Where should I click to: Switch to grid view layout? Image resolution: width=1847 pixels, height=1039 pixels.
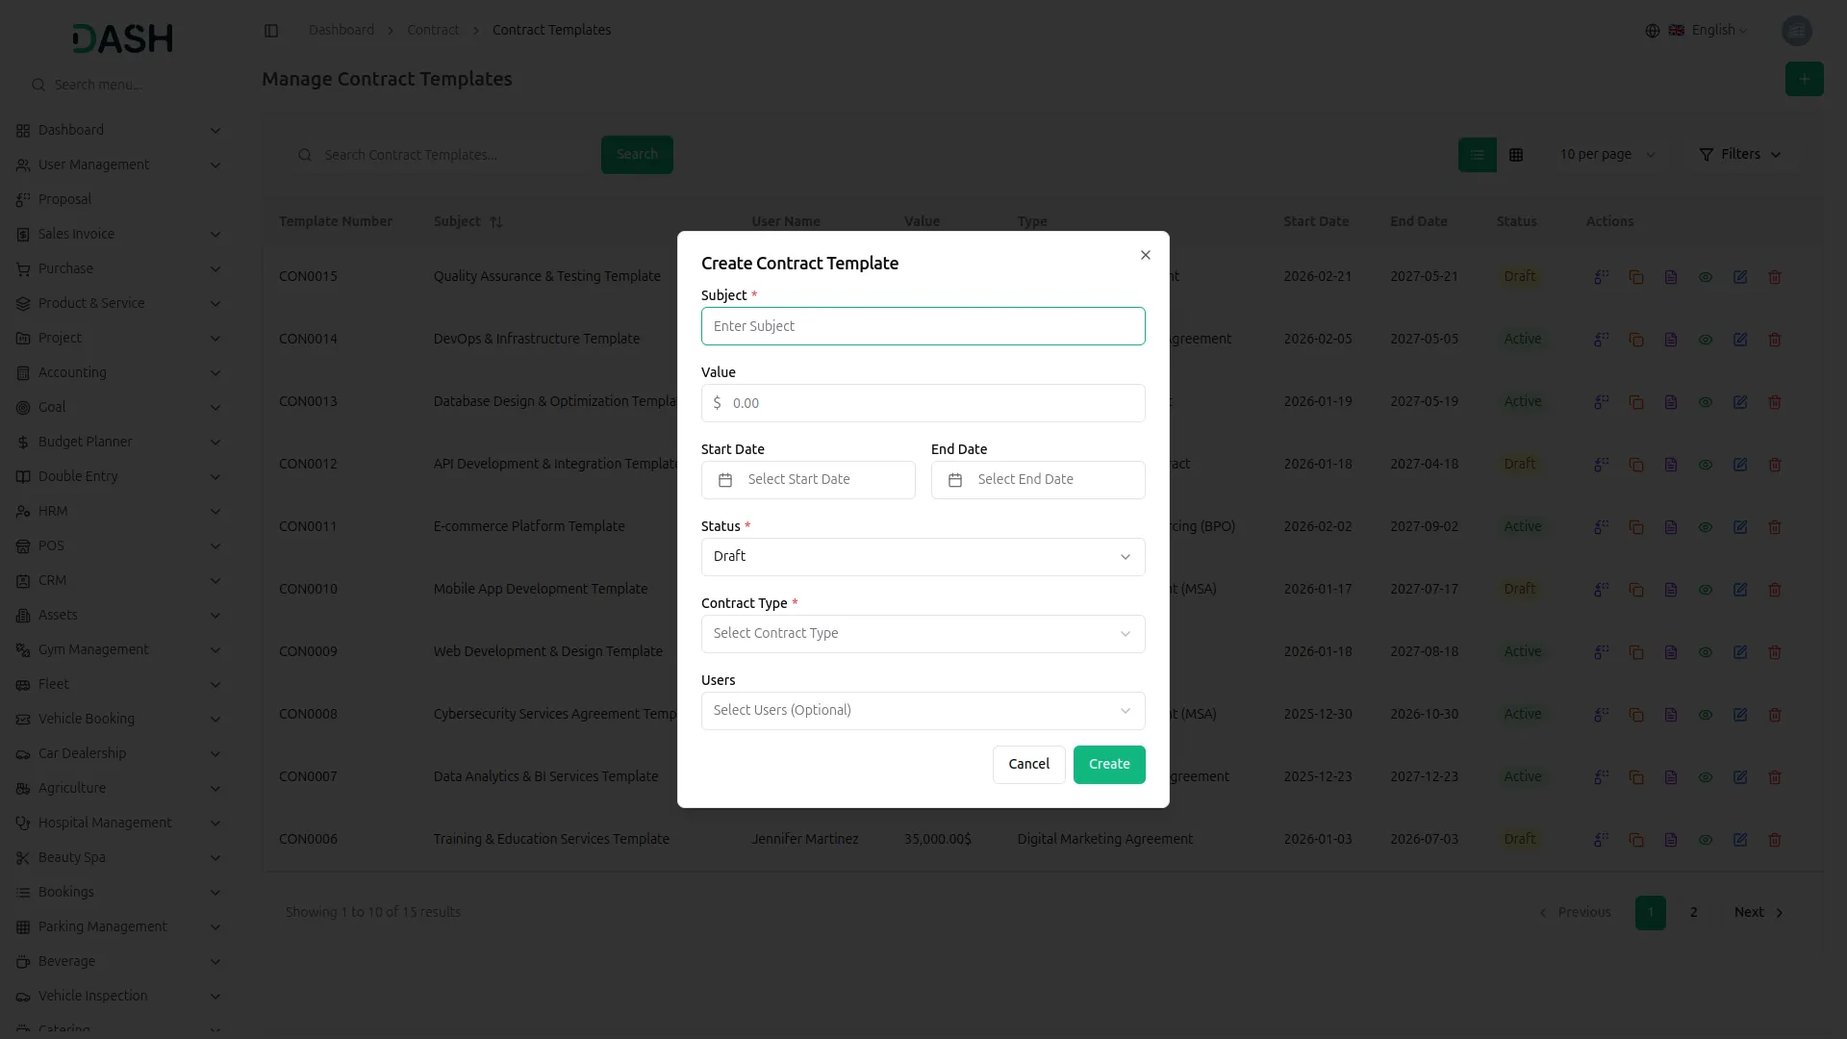point(1516,154)
